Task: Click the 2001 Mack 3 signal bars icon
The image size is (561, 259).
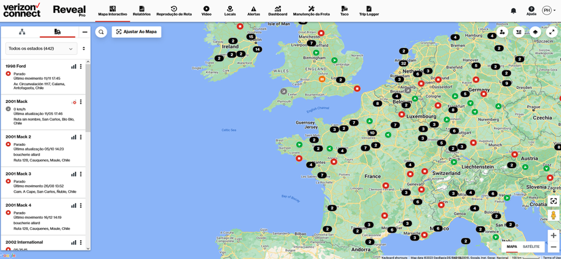Action: pyautogui.click(x=74, y=174)
